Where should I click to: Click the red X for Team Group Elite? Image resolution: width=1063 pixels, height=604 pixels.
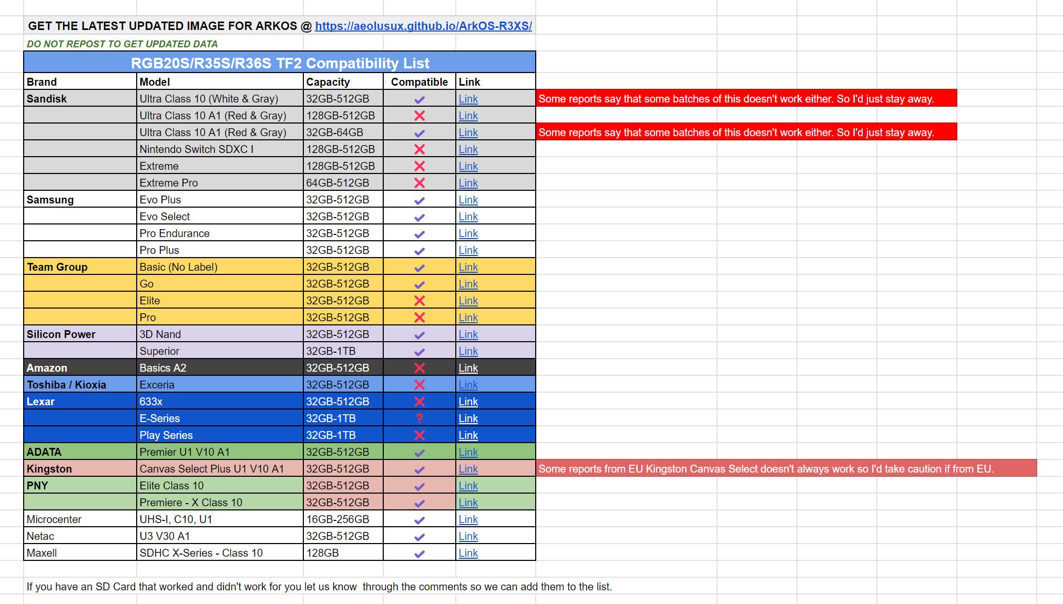tap(419, 301)
